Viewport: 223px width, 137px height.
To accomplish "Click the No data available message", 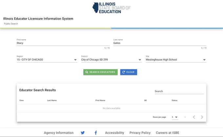I will click(x=111, y=108).
